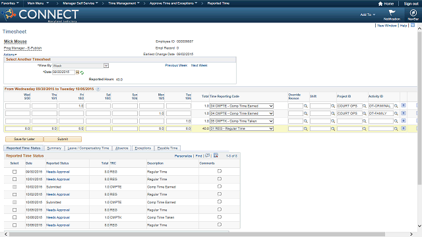Select the checkbox for Comp Time Taken row
This screenshot has width=422, height=237.
tap(15, 217)
